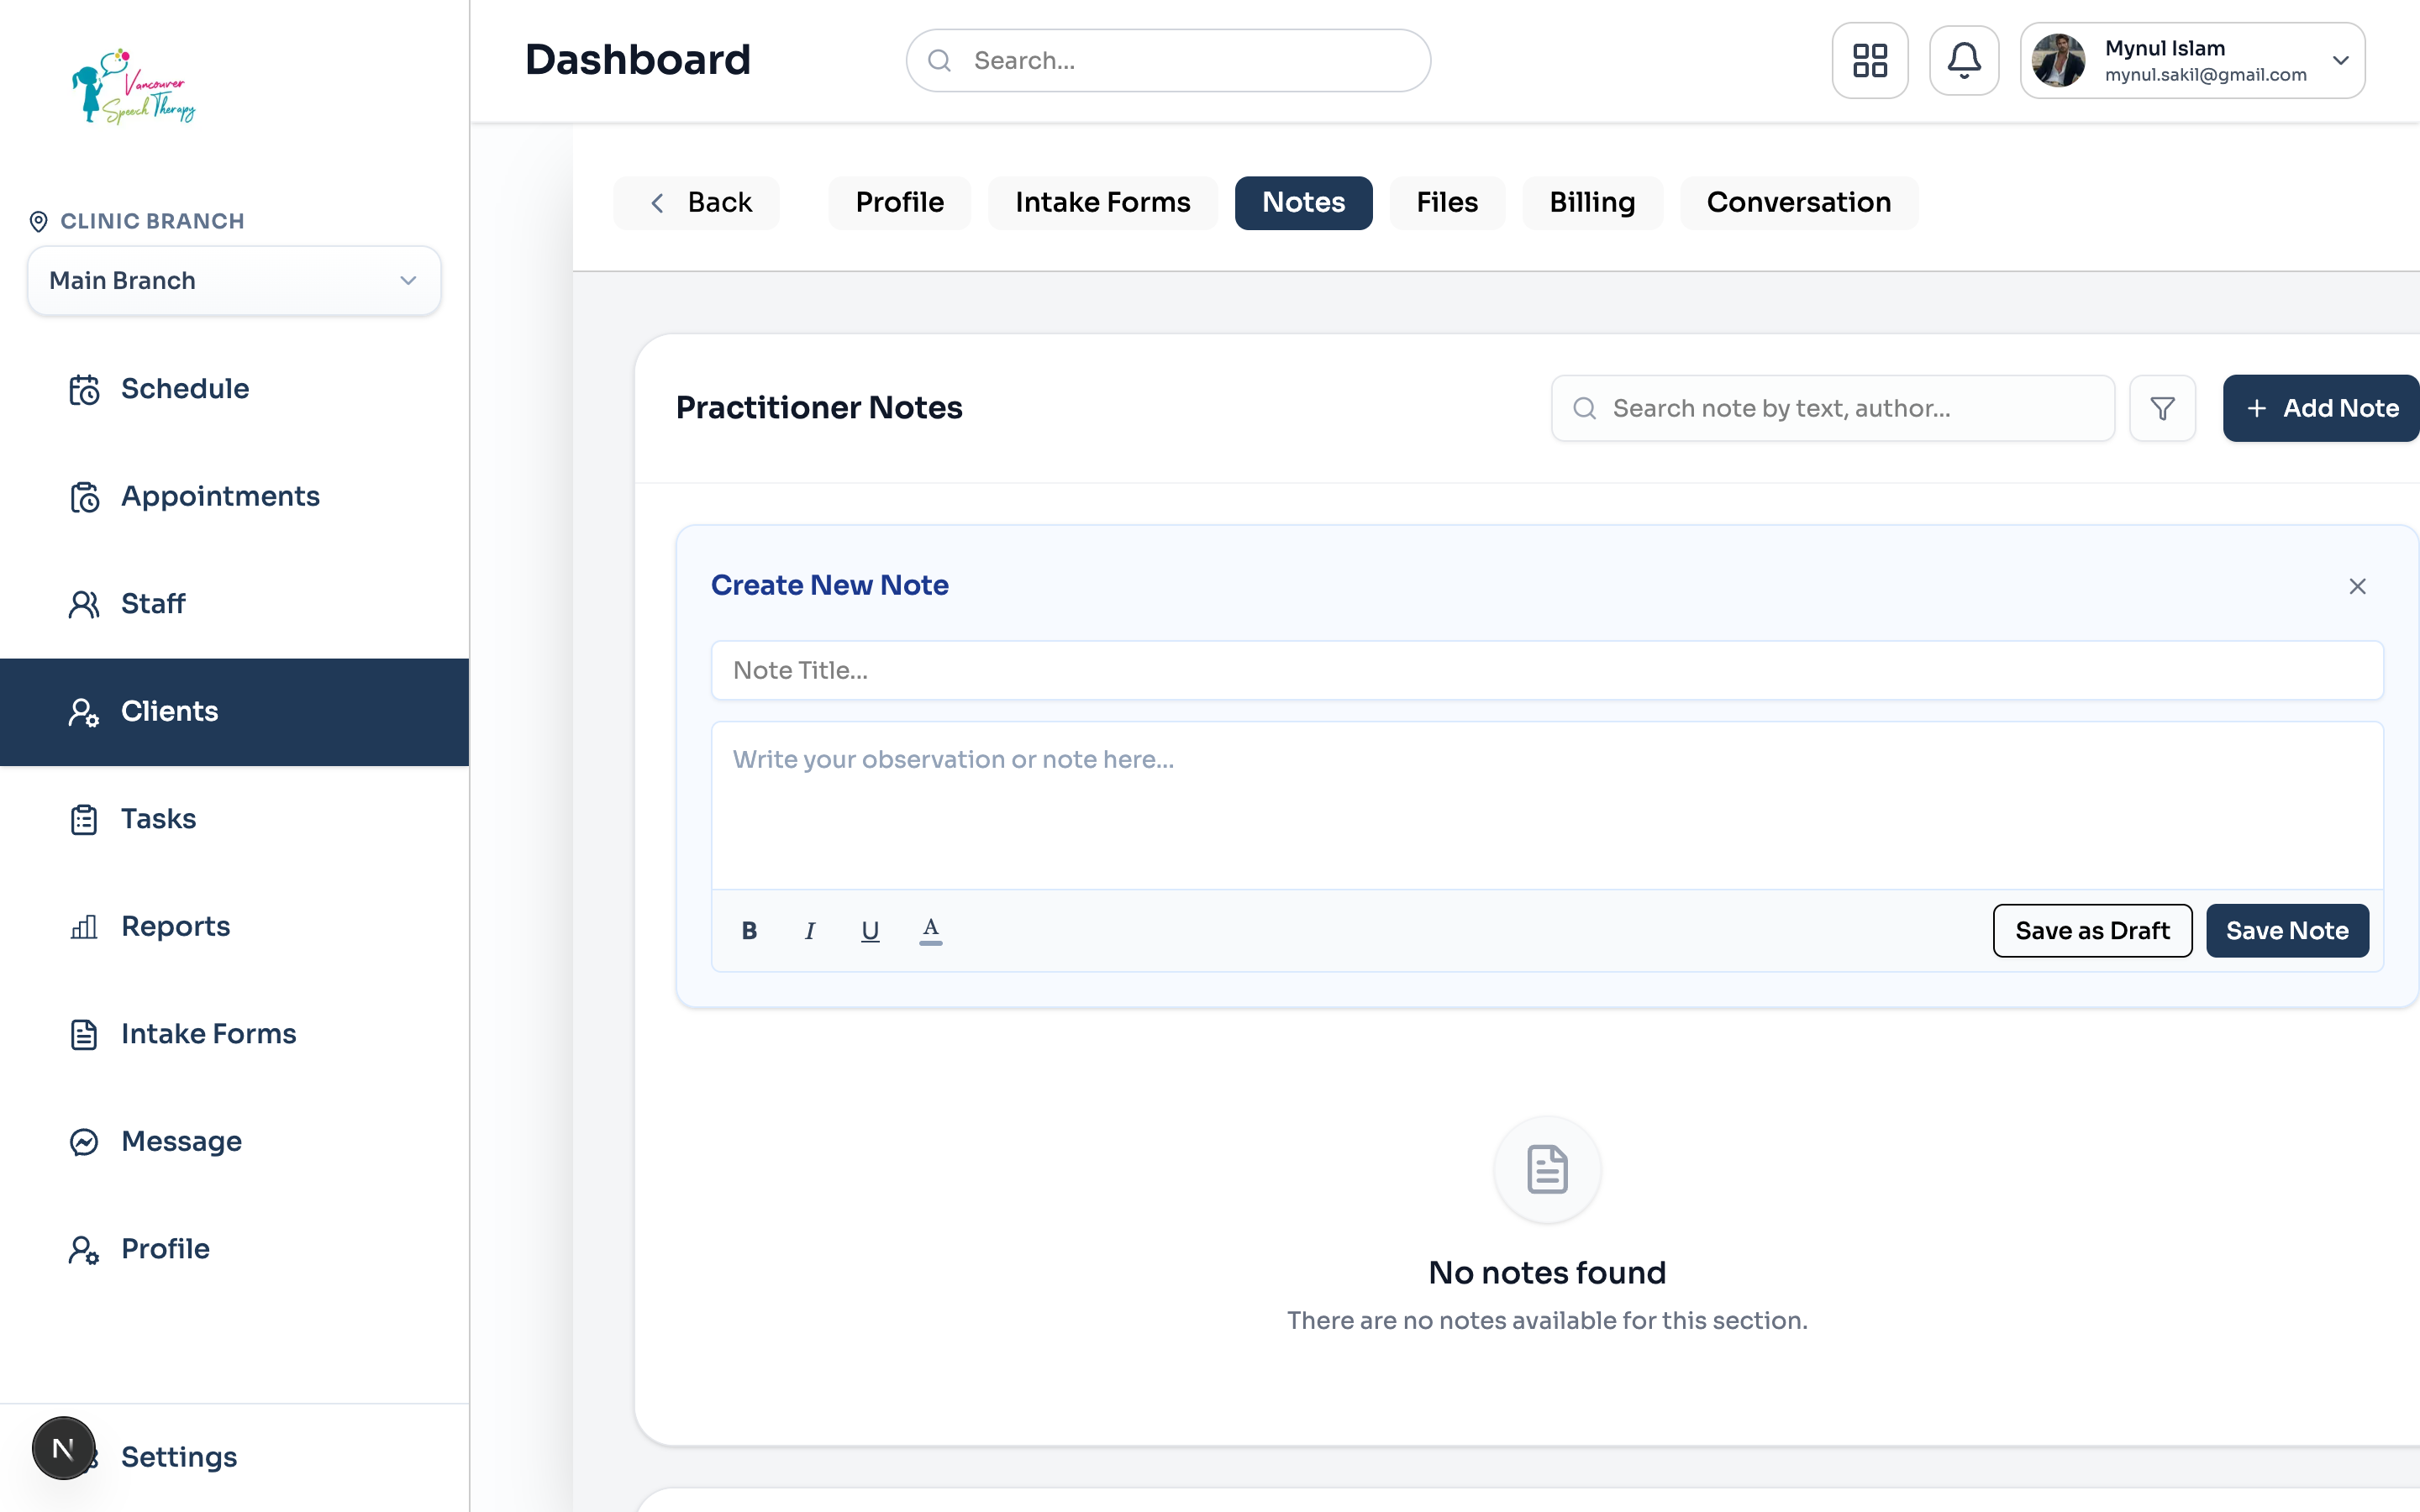This screenshot has height=1512, width=2420.
Task: Select Clients in the sidebar
Action: [234, 712]
